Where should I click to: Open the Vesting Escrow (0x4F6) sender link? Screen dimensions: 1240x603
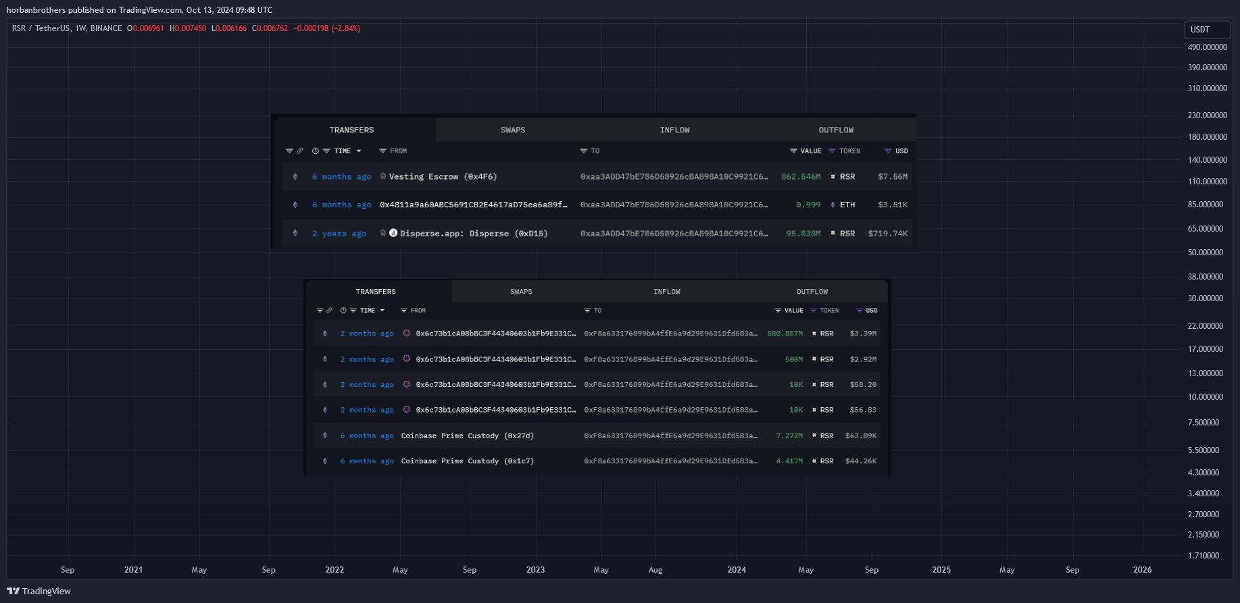coord(443,177)
